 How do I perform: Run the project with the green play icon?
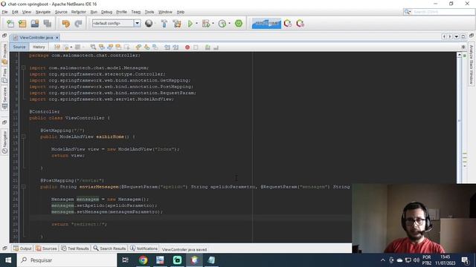[190, 23]
